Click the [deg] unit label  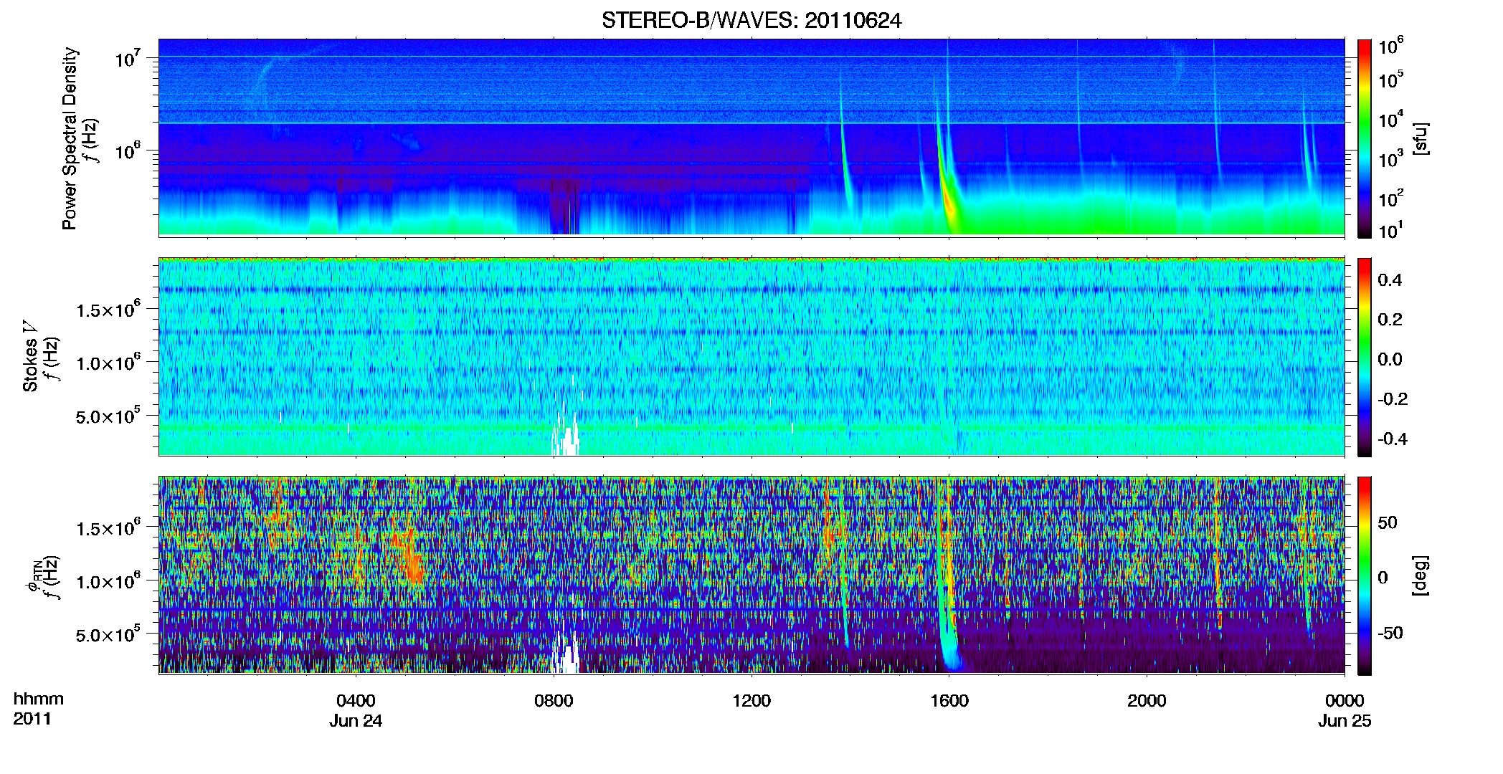[x=1421, y=575]
